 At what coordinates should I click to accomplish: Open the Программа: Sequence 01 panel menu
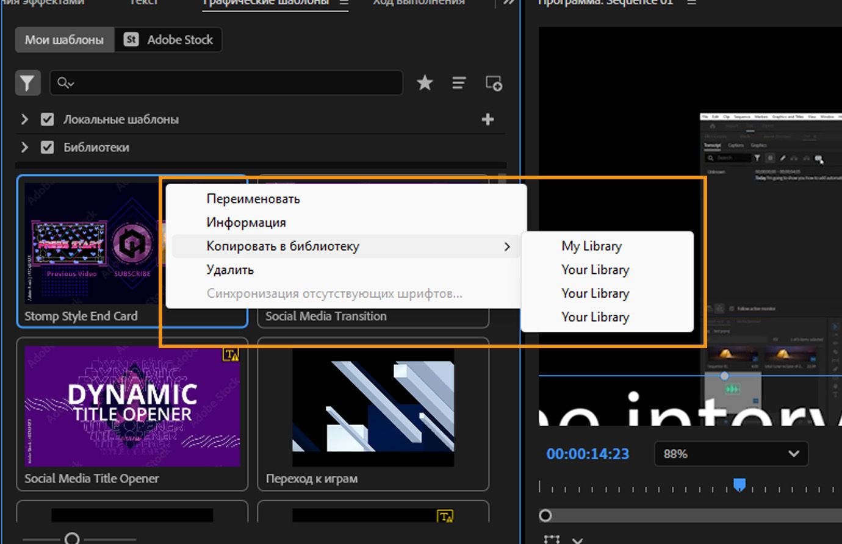click(x=691, y=2)
